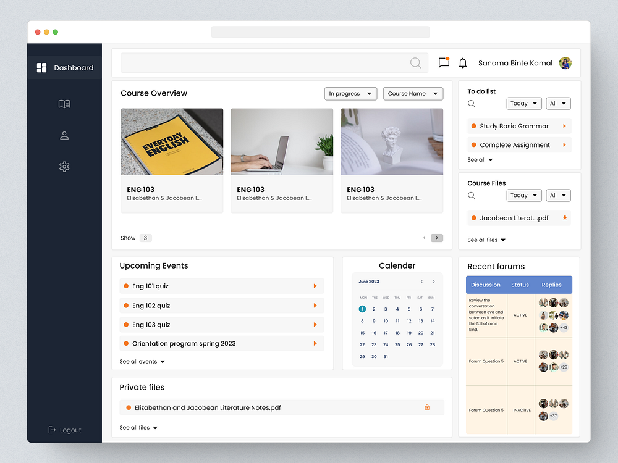Open the Everyday English book course thumbnail
This screenshot has width=618, height=463.
(x=172, y=142)
